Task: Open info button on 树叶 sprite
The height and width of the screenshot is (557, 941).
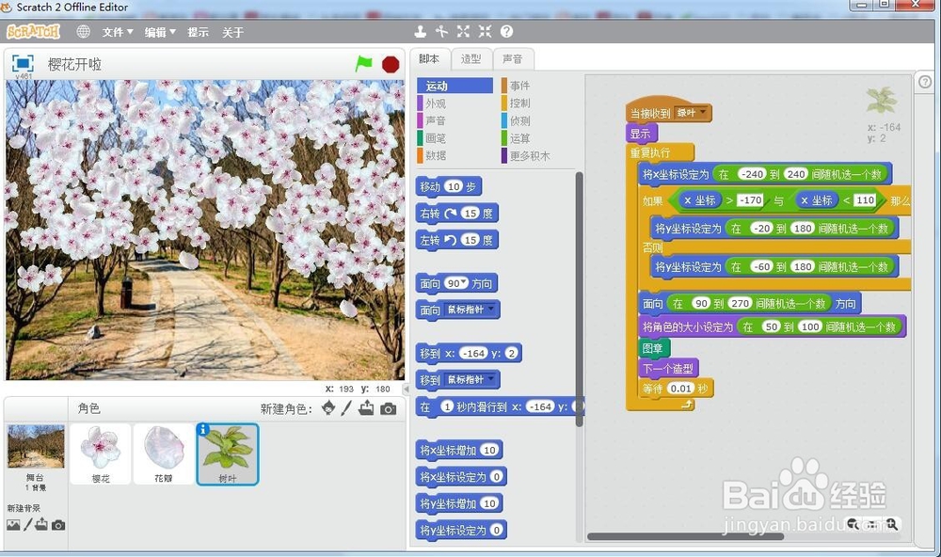Action: coord(203,429)
